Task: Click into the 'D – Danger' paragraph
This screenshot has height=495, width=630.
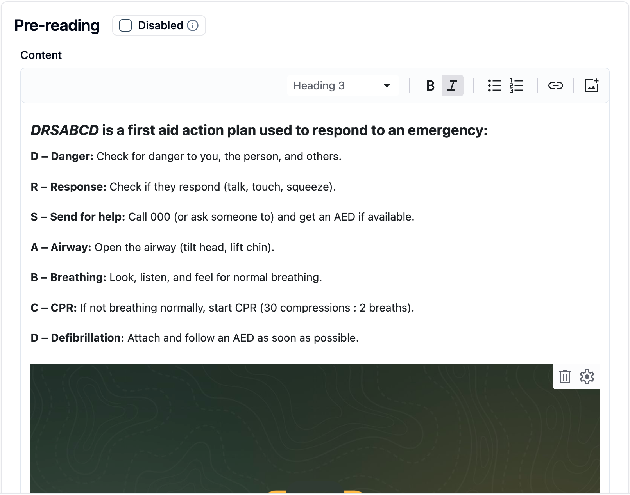Action: (x=186, y=156)
